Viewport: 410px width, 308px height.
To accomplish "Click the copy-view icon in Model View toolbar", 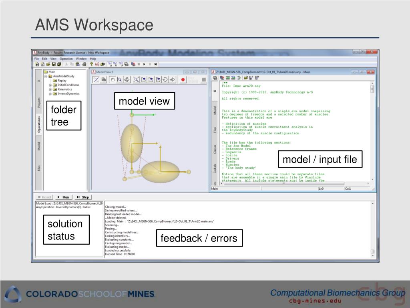I will pyautogui.click(x=104, y=80).
